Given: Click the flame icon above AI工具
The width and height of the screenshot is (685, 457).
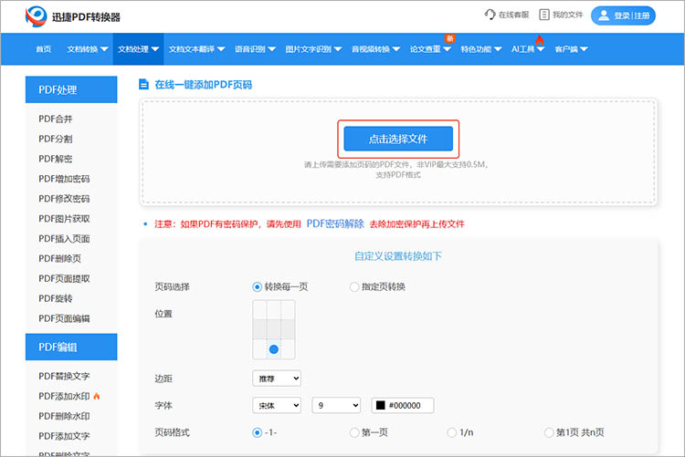Looking at the screenshot, I should pos(540,41).
